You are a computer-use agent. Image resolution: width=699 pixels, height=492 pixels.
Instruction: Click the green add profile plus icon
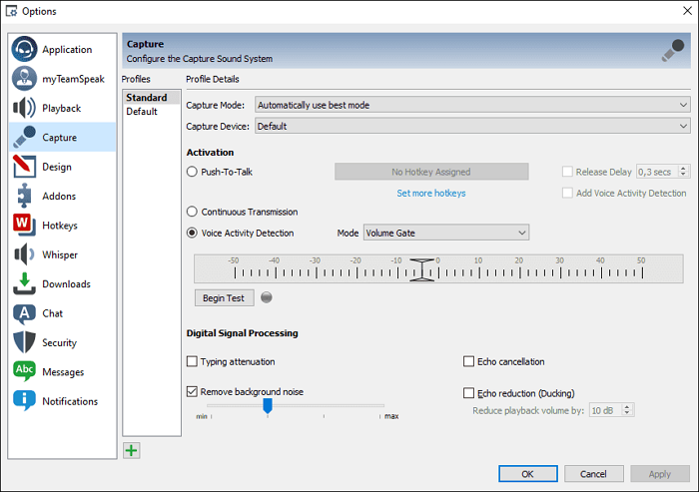[x=131, y=450]
